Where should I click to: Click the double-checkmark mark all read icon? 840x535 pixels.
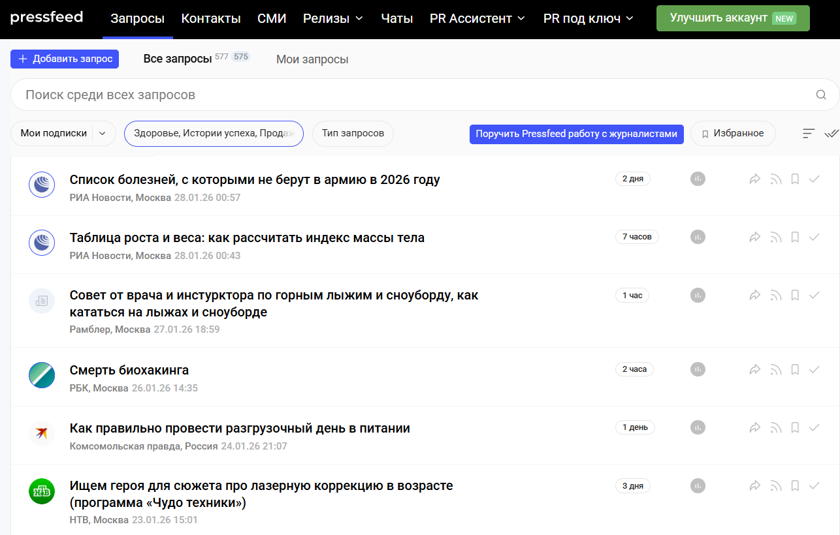[x=831, y=134]
